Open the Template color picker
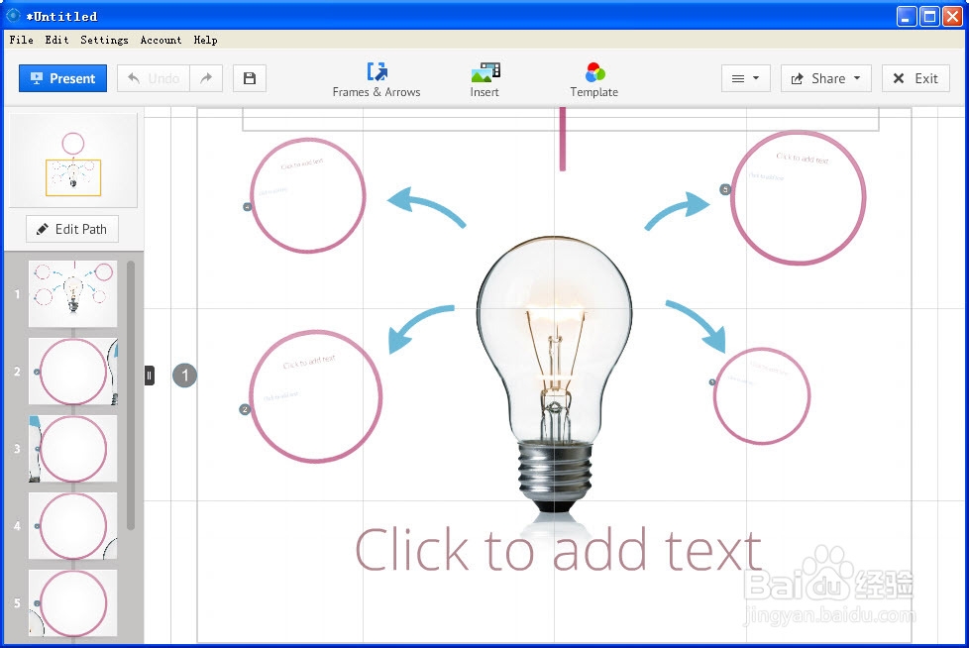Viewport: 969px width, 648px height. tap(593, 79)
